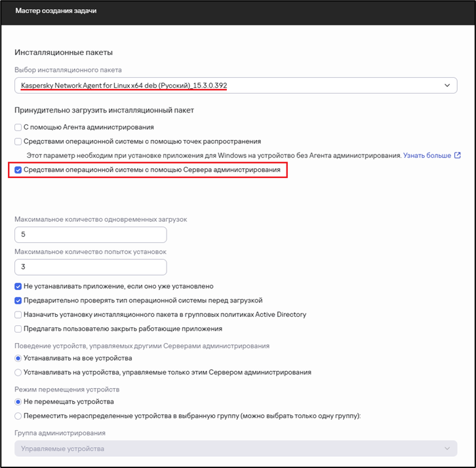The image size is (476, 468).
Task: Open the 'Узнать больше' link
Action: point(427,156)
